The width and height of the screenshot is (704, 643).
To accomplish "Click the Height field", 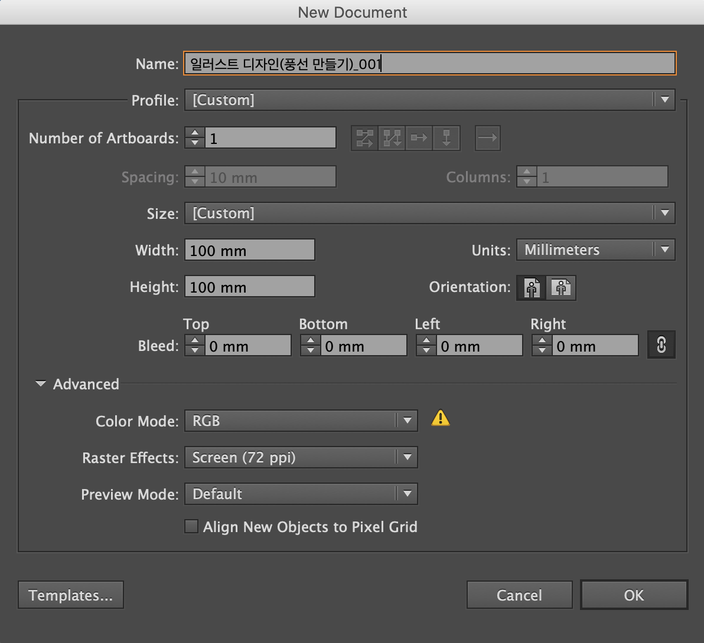I will tap(250, 287).
